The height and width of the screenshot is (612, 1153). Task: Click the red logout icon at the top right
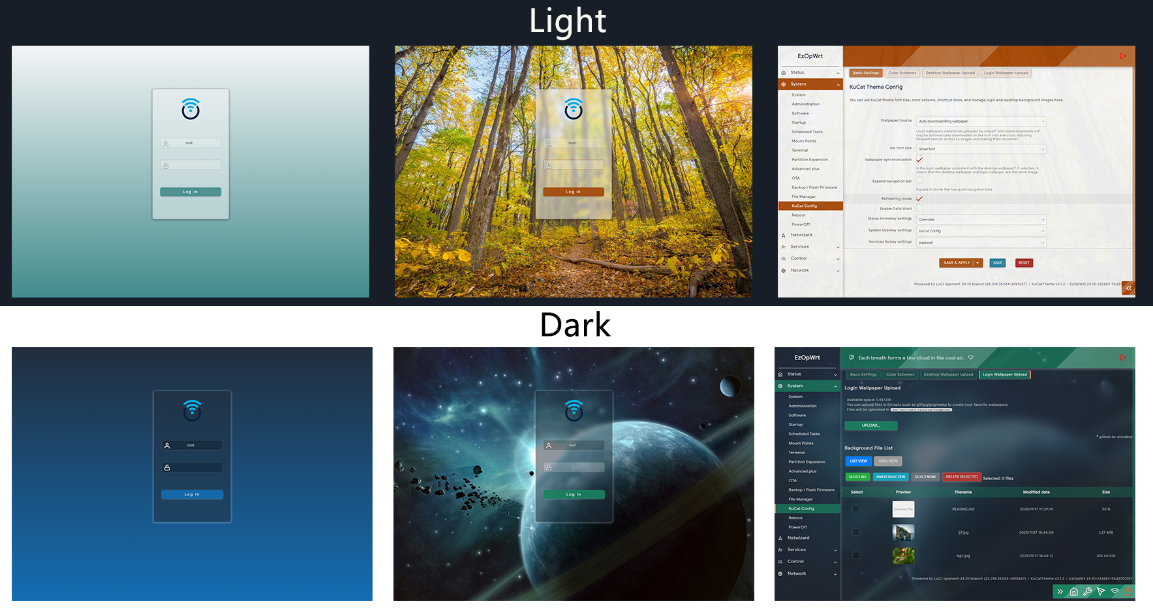(1124, 358)
